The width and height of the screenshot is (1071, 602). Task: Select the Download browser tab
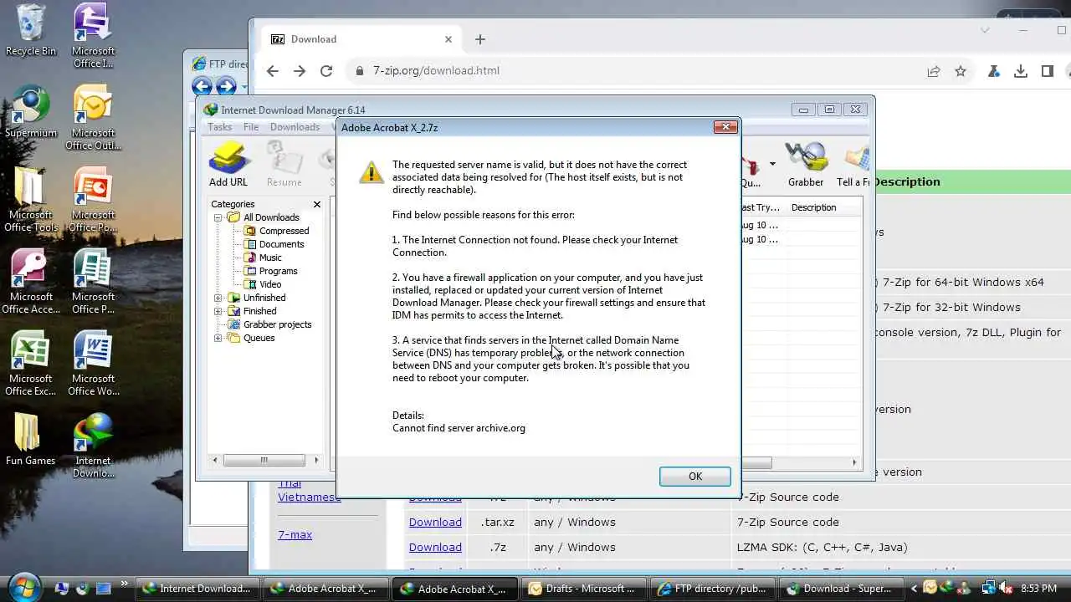point(361,39)
